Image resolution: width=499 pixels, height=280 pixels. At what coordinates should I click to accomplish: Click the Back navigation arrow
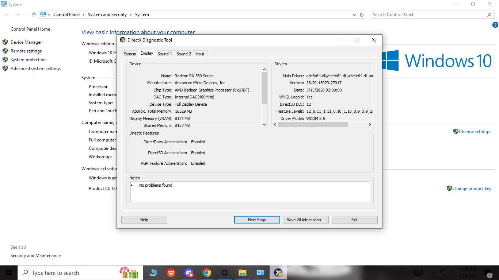tap(7, 15)
